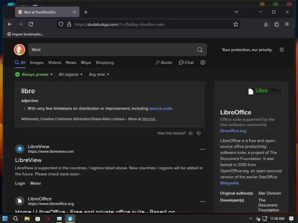View site security via the padlock icon
The image size is (298, 223).
coord(69,24)
